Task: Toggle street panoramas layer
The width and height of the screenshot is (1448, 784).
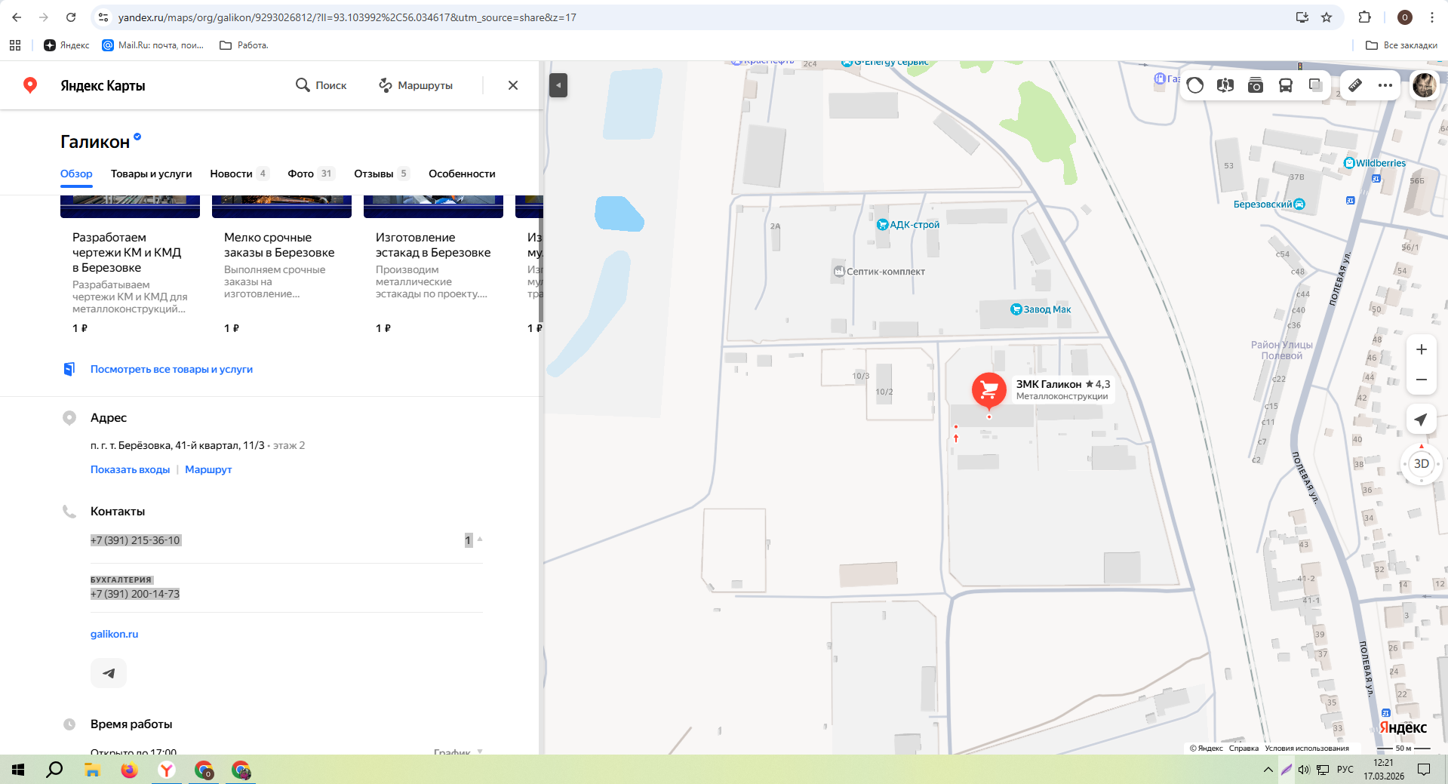Action: 1225,85
